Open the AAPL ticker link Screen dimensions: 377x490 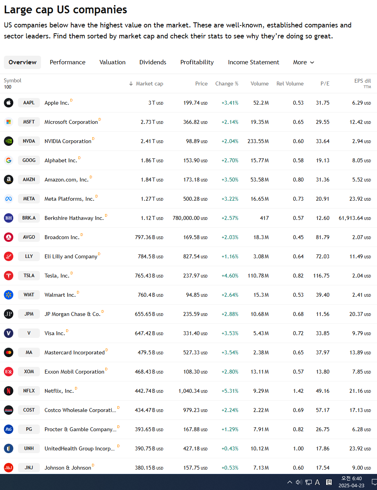pos(29,103)
